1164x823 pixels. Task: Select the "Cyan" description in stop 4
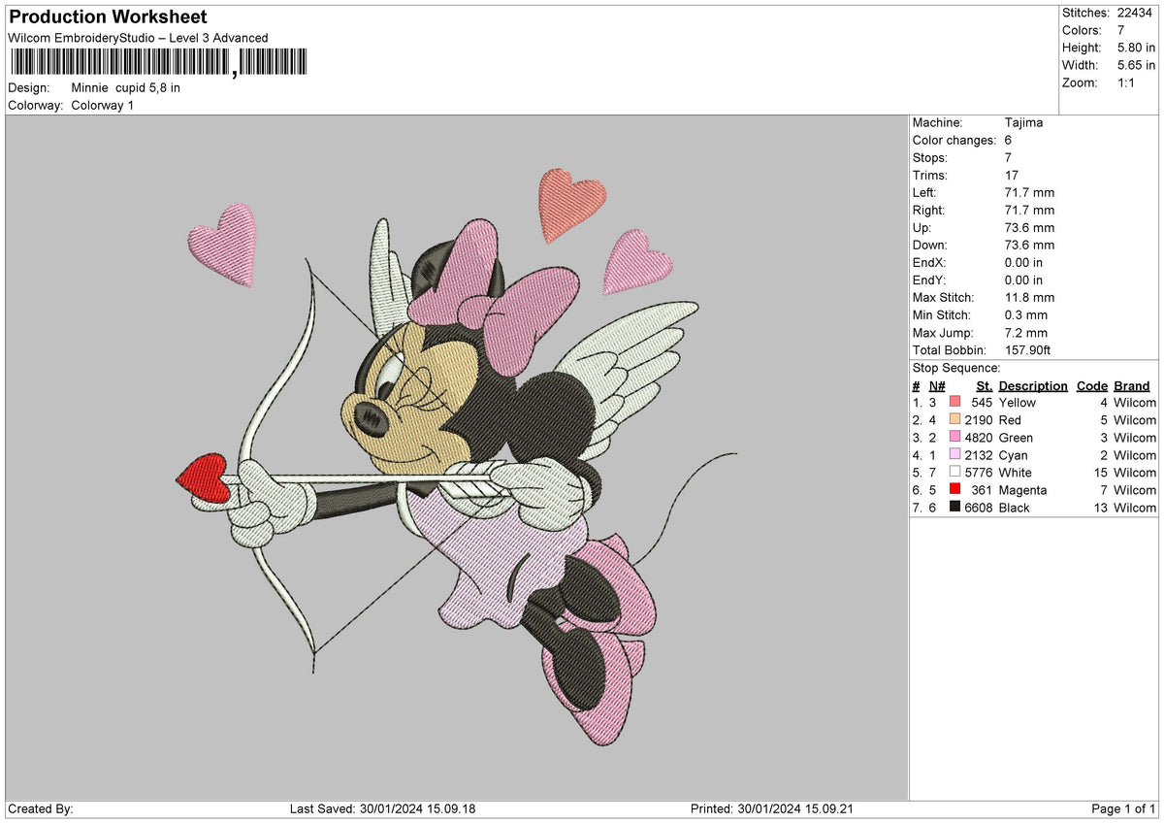tap(1013, 455)
